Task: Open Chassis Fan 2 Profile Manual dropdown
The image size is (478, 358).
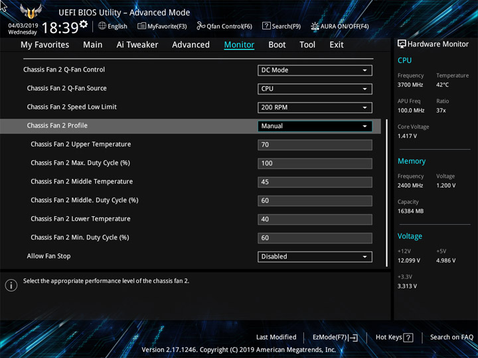Action: [315, 126]
